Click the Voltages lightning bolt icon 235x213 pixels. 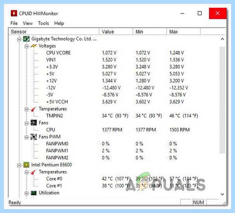coord(34,46)
